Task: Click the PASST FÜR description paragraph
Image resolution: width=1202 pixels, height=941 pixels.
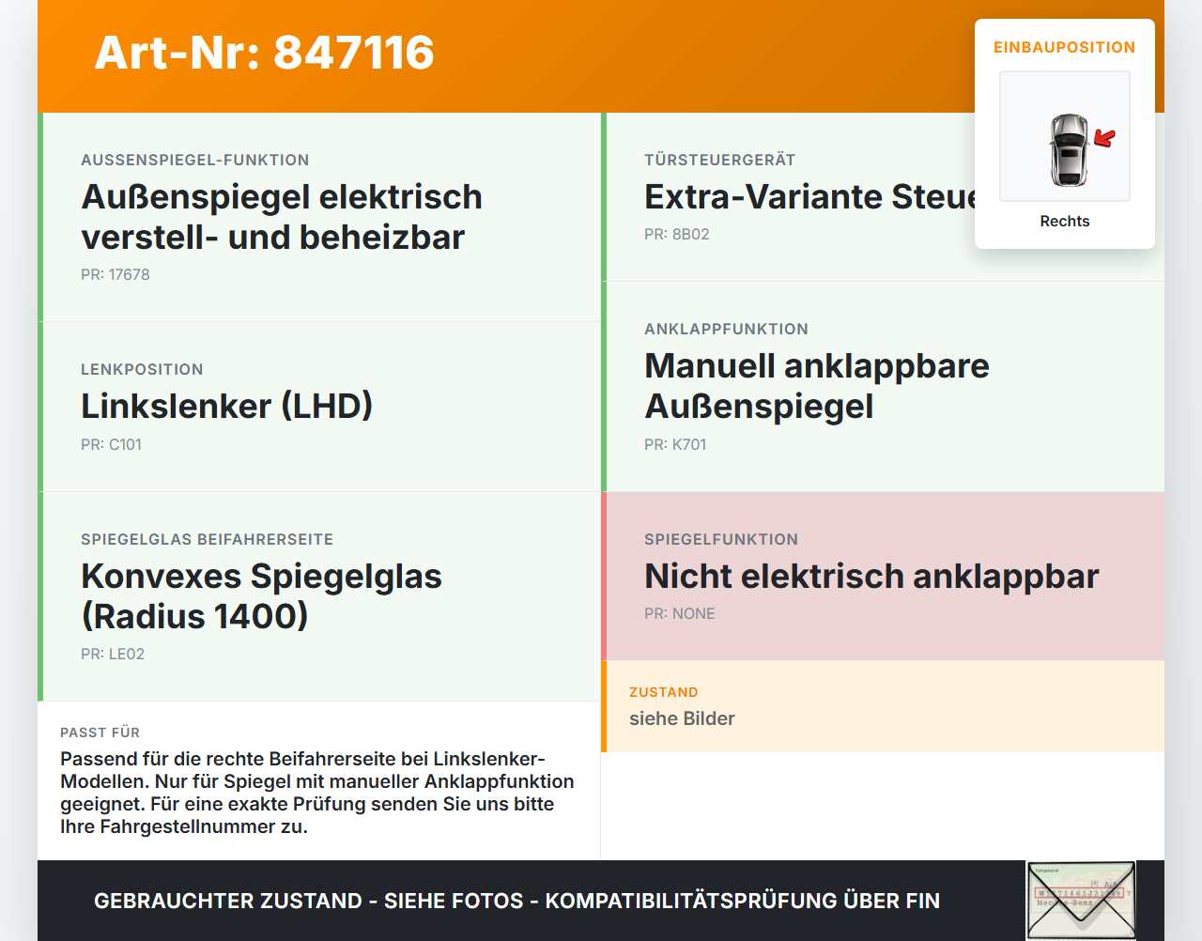Action: (317, 793)
